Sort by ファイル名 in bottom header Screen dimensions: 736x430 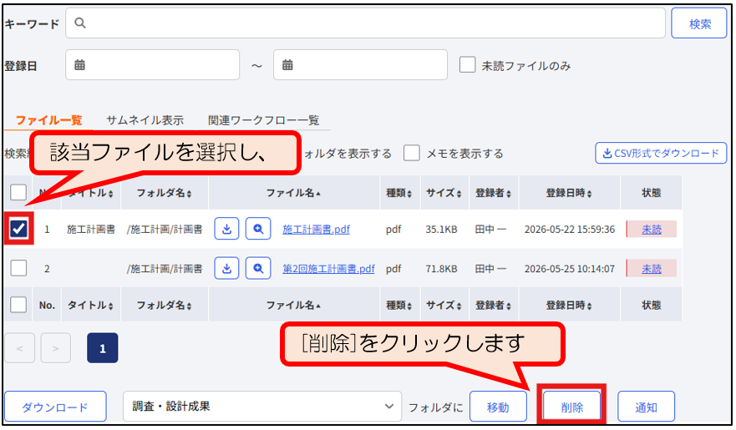[x=294, y=306]
